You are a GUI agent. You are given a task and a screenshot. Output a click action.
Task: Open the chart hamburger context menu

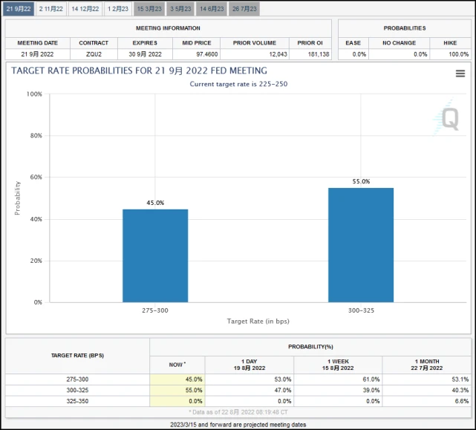coord(460,74)
